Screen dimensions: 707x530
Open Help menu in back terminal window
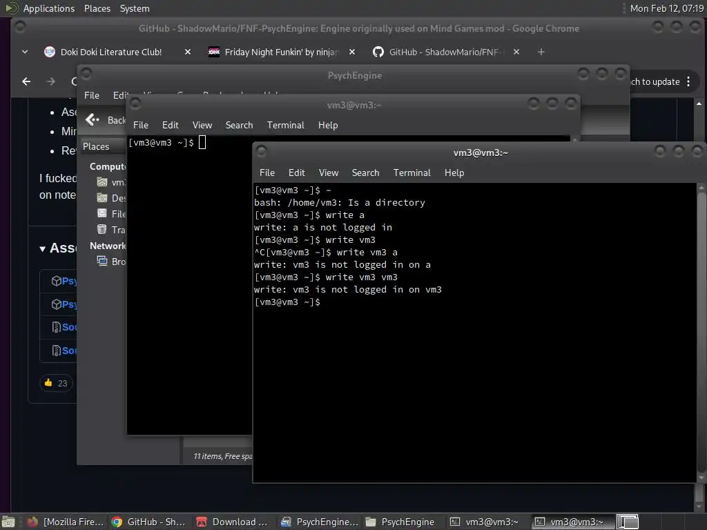coord(328,126)
